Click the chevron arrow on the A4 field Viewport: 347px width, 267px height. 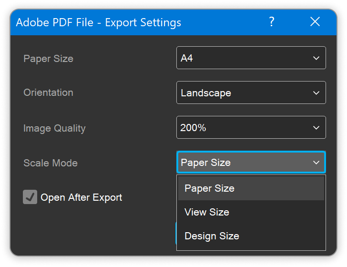coord(316,58)
